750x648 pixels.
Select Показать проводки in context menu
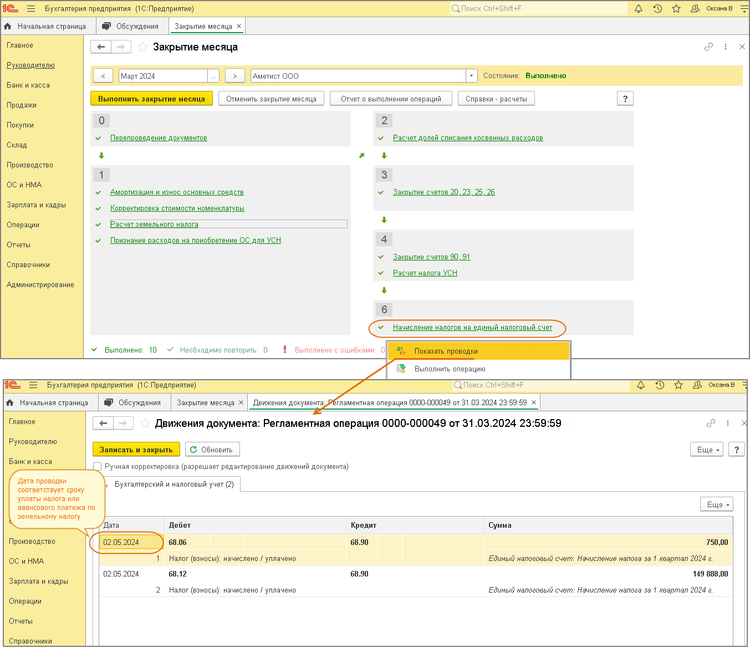478,351
